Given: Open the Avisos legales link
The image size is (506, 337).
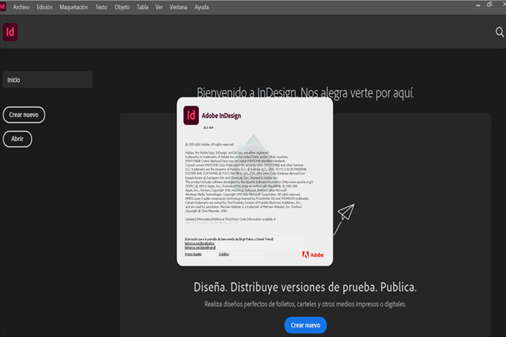Looking at the screenshot, I should click(x=193, y=254).
